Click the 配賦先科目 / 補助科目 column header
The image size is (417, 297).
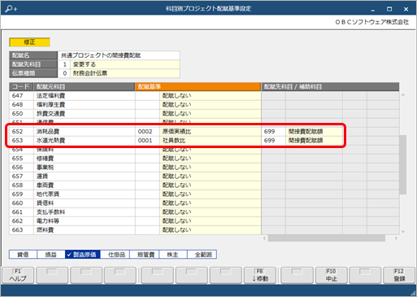330,87
